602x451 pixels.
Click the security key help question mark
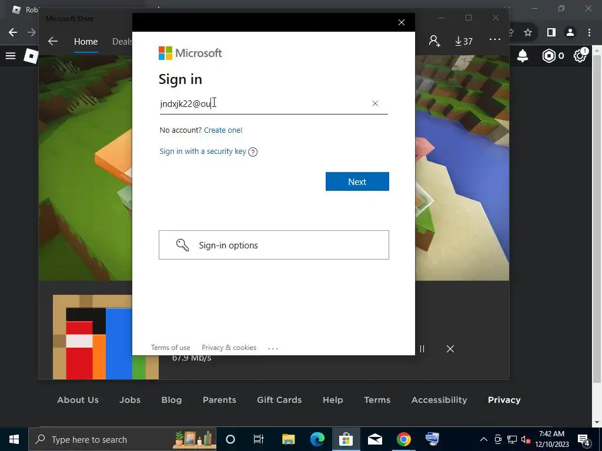(253, 152)
